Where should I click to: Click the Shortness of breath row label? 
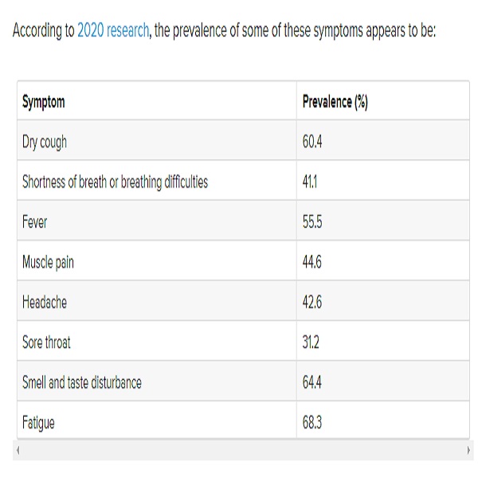(115, 182)
